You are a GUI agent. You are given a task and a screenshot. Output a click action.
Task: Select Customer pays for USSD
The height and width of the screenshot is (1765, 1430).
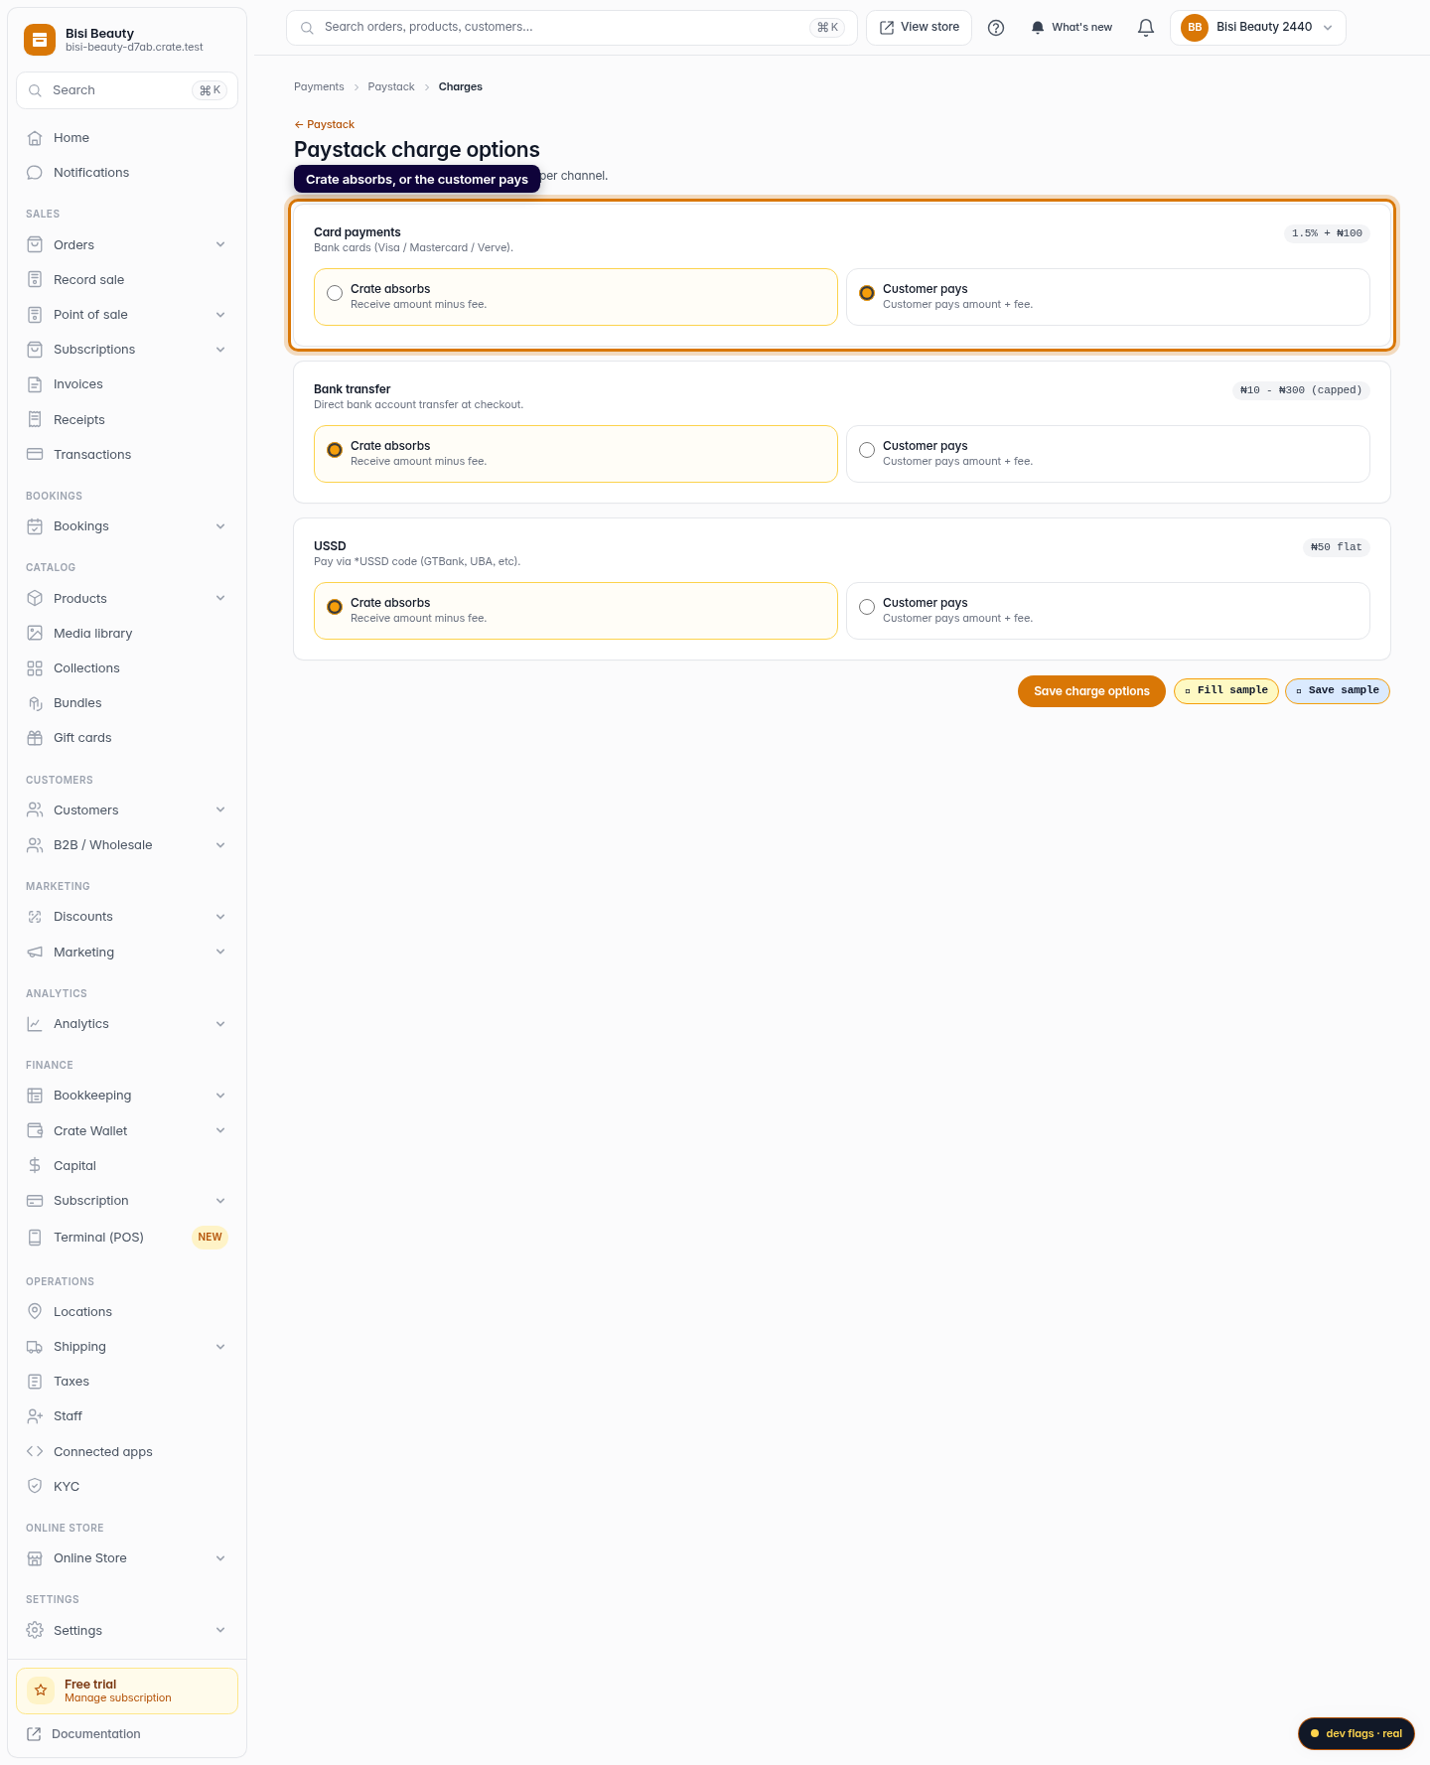[1108, 611]
